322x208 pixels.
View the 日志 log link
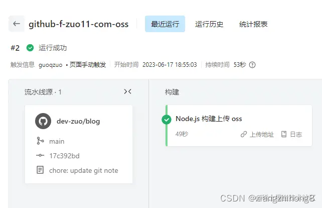click(296, 135)
